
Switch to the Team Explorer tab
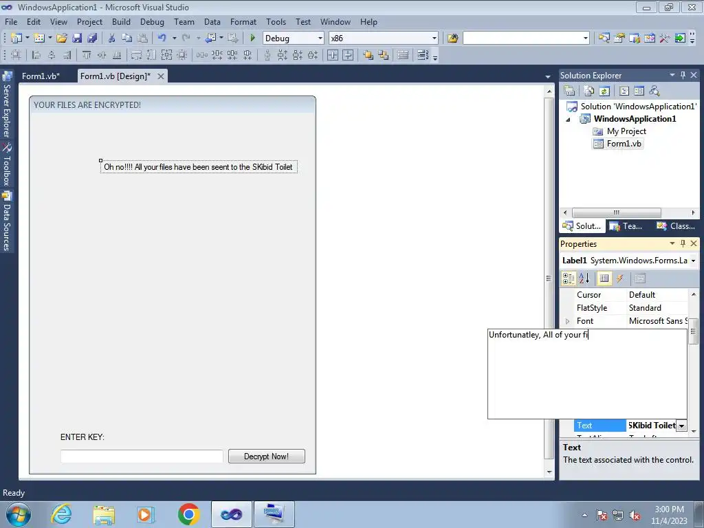coord(627,225)
